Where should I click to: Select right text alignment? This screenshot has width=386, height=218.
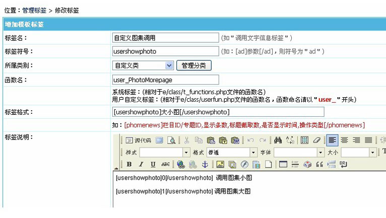(357, 140)
